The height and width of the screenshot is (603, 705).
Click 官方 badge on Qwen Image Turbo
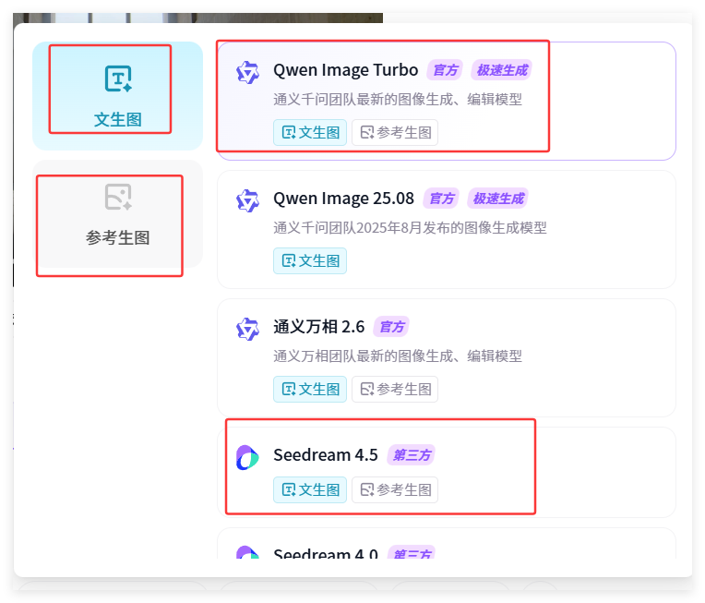coord(445,70)
